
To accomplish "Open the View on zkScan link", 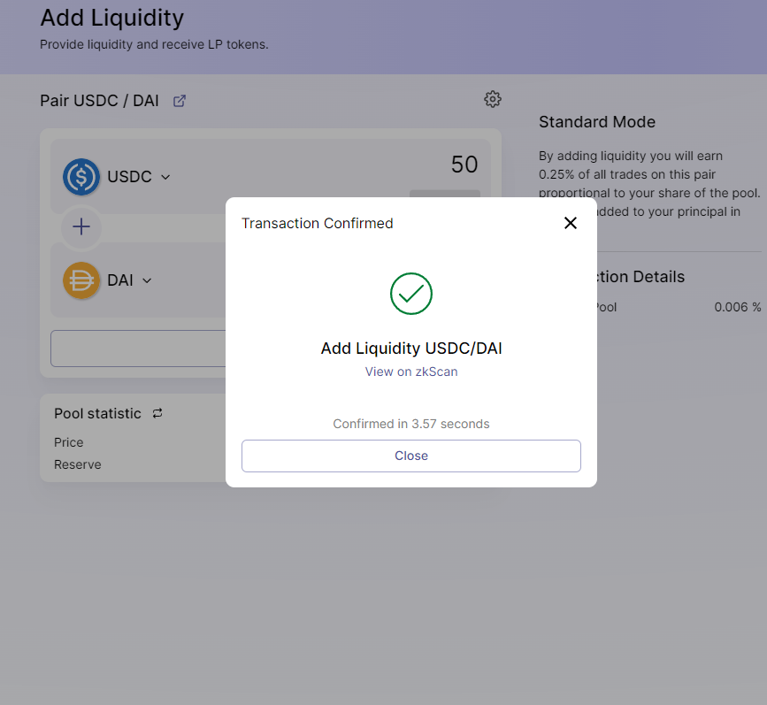I will tap(410, 372).
